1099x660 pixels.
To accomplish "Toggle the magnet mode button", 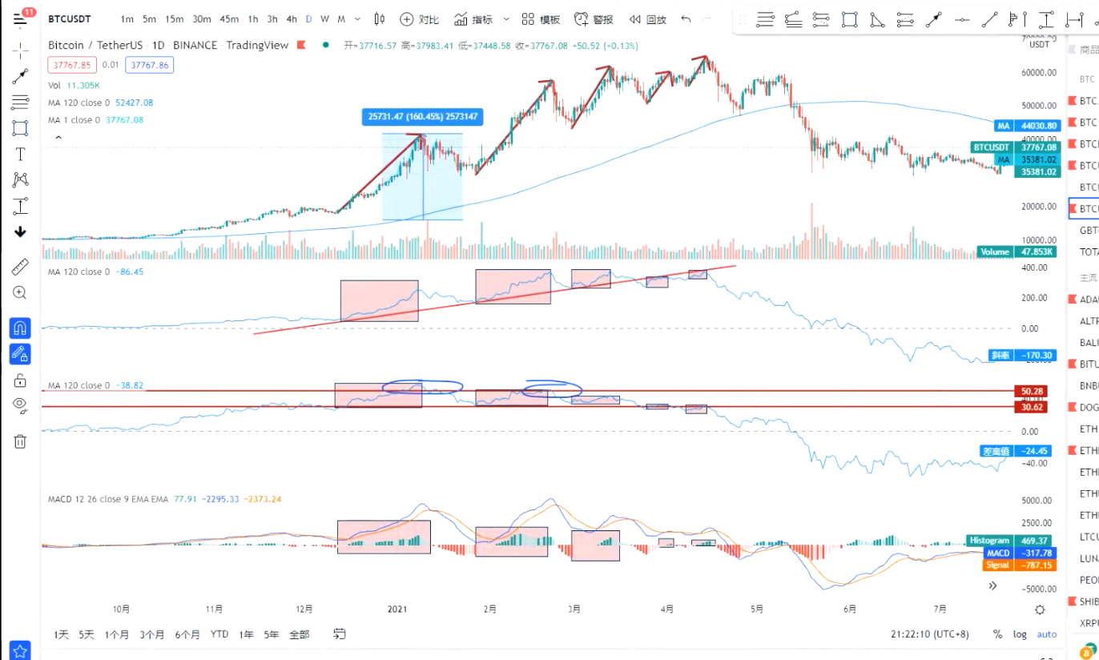I will pyautogui.click(x=20, y=328).
